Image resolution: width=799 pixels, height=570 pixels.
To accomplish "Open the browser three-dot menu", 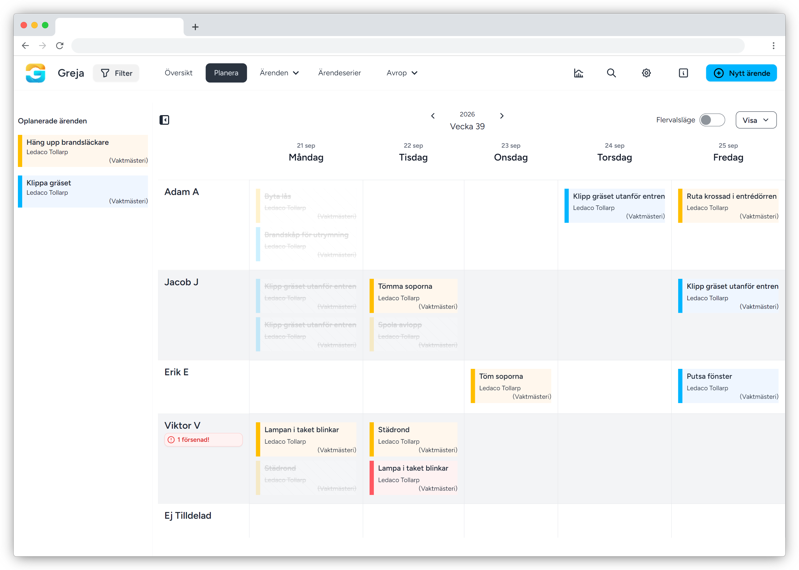I will coord(773,46).
